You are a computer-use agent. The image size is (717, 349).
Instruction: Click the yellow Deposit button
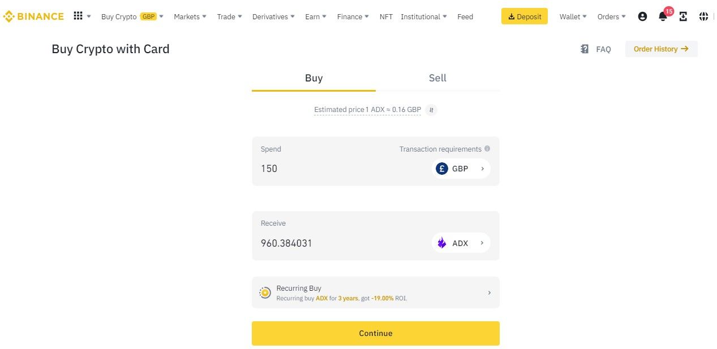coord(525,16)
